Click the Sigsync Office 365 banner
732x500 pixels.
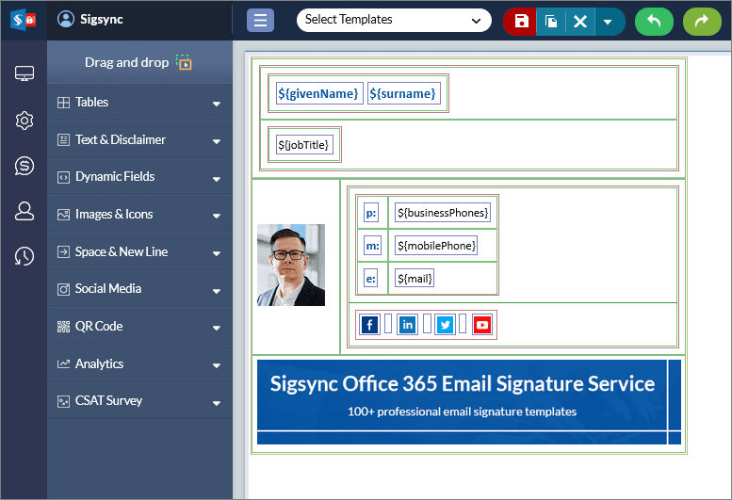point(462,395)
